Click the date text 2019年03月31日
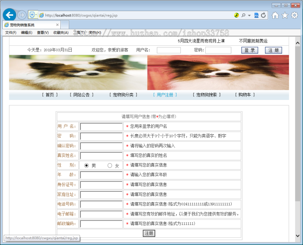Screen dimensions: 303x245 click(58, 50)
